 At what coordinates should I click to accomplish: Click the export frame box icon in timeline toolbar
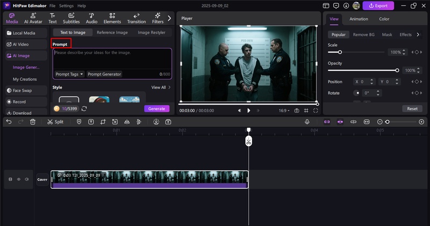168,122
